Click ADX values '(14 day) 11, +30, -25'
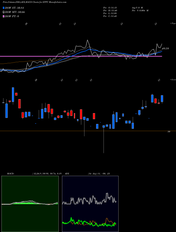The image size is (176, 232). [99, 174]
